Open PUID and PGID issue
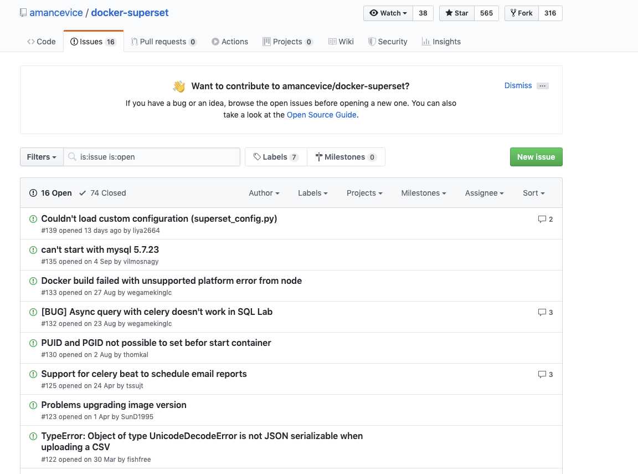638x474 pixels. coord(156,343)
